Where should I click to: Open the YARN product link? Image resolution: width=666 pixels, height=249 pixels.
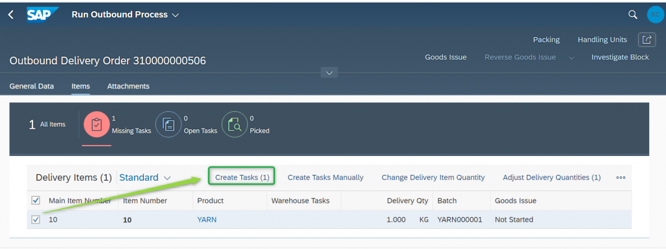207,220
